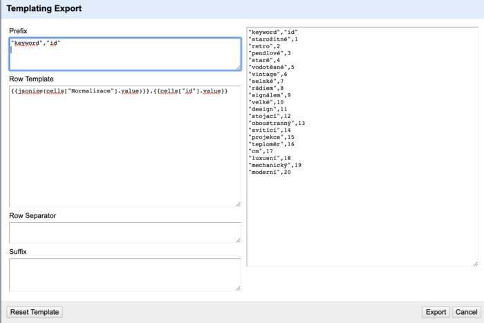This screenshot has width=484, height=323.
Task: Click the "moderní",20 preview line
Action: click(x=270, y=173)
